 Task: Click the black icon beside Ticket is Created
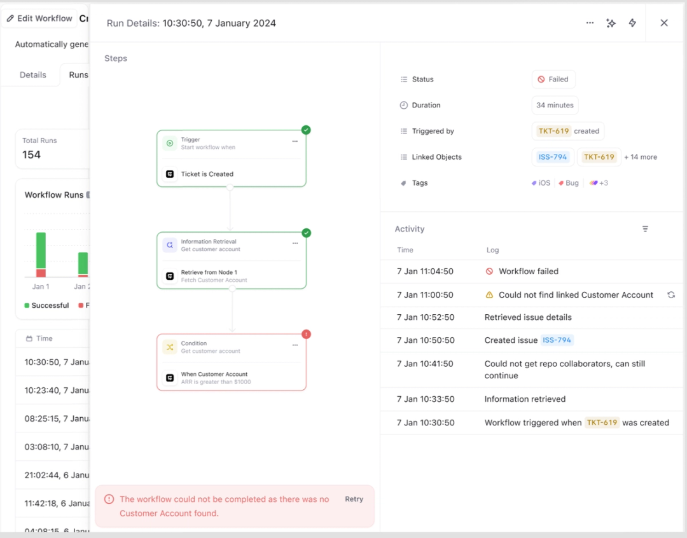170,174
